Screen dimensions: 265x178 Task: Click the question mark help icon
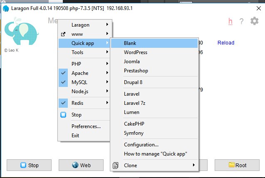tap(242, 22)
